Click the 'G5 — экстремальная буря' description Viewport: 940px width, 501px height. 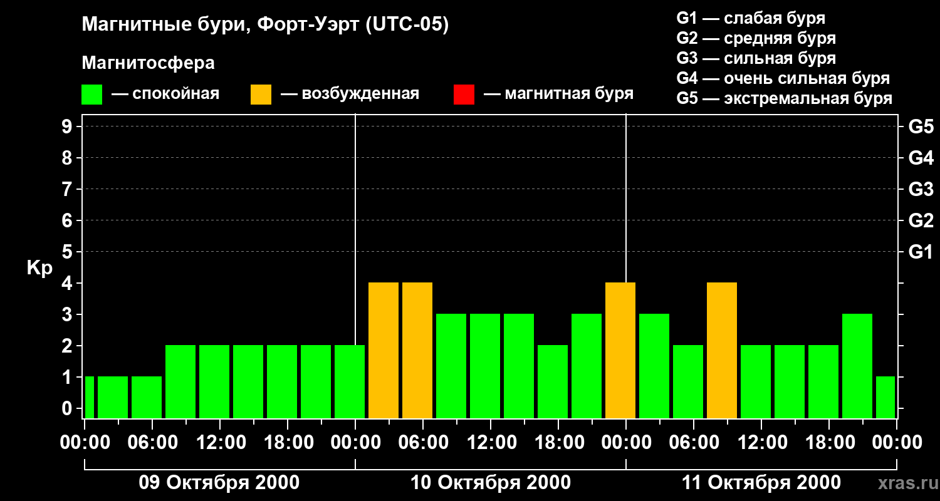785,98
